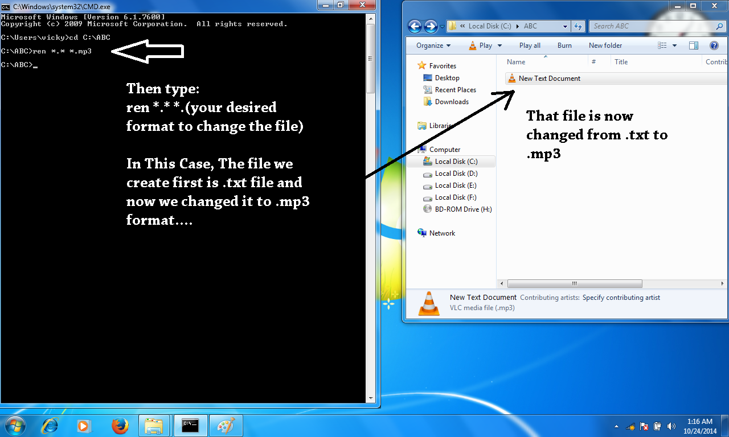
Task: Click Burn in the Explorer toolbar
Action: point(564,46)
